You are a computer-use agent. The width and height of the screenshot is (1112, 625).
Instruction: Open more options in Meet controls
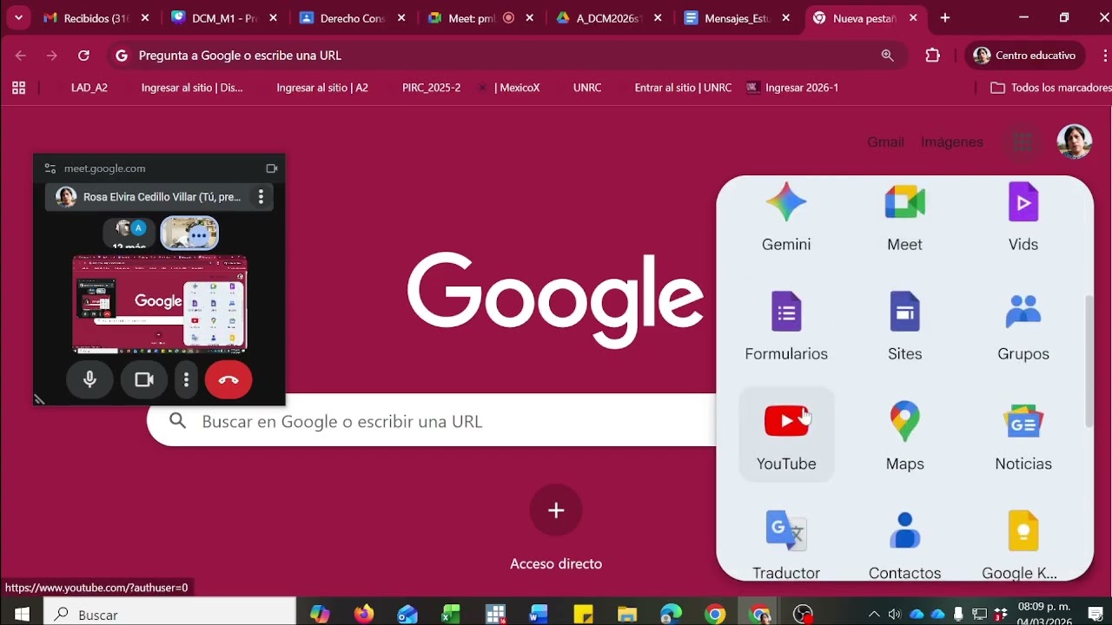[x=186, y=379]
